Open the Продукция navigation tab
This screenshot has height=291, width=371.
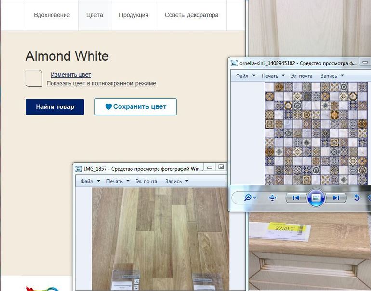coord(133,15)
